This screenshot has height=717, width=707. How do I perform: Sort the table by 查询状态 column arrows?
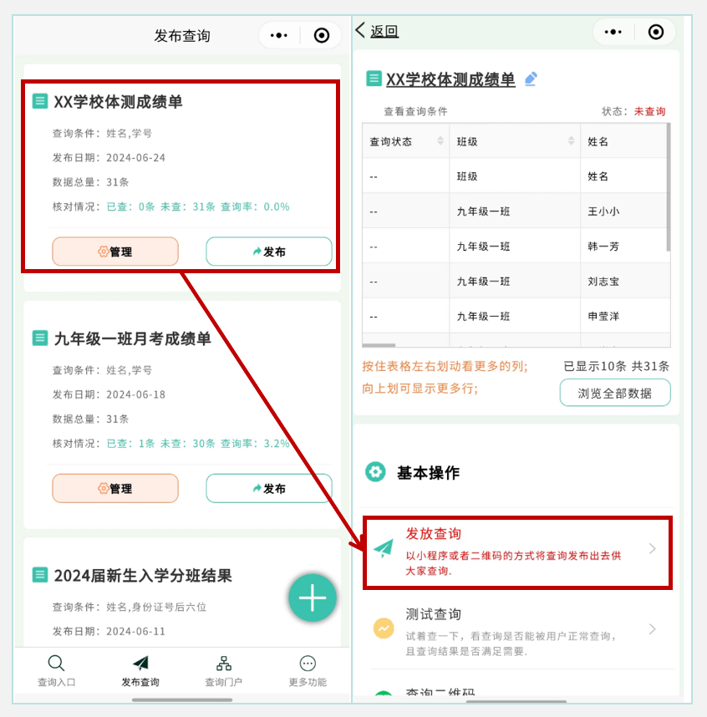click(440, 141)
